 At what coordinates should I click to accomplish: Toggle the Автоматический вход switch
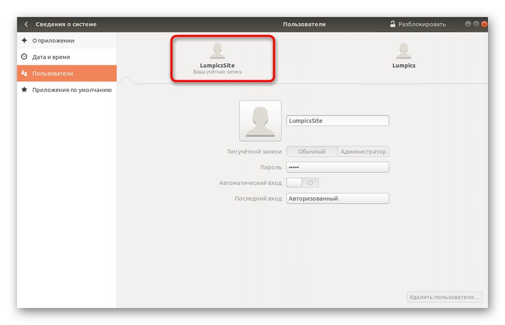click(302, 183)
